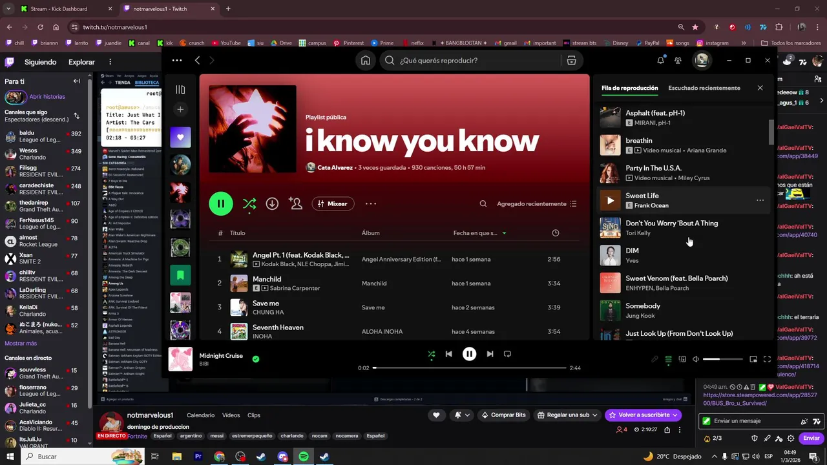The image size is (827, 465).
Task: Sort by the Fecha en que column header
Action: point(479,233)
